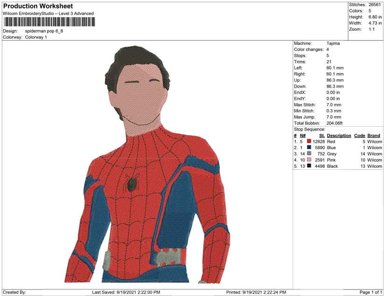Screen dimensions: 385x296
Task: Click the barcode under the worksheet title
Action: point(49,22)
